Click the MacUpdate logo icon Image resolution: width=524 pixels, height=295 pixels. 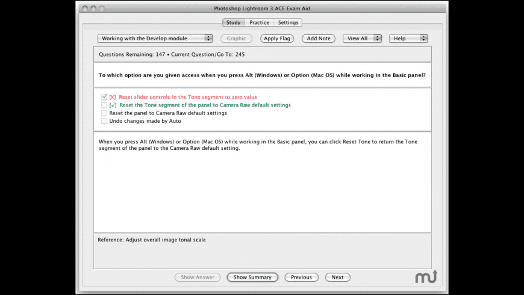426,276
